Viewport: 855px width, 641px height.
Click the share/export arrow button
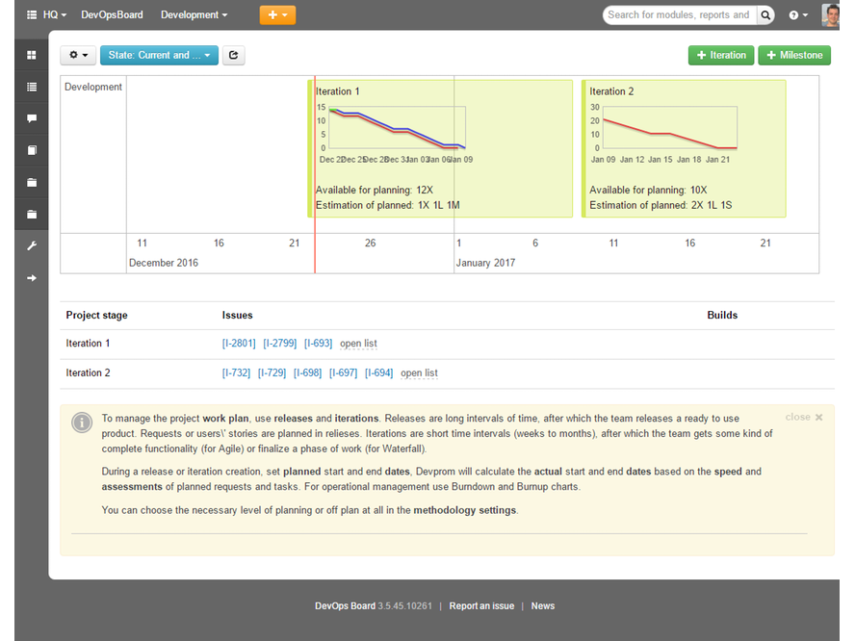[x=233, y=55]
